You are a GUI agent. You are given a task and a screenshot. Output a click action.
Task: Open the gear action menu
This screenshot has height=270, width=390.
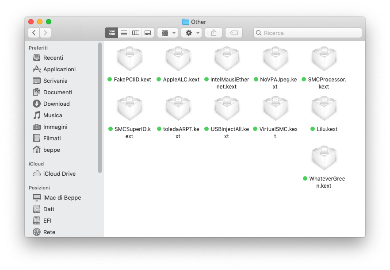[x=191, y=33]
